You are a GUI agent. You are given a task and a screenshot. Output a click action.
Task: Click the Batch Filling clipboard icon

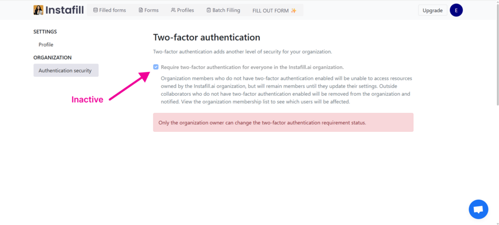coord(209,10)
